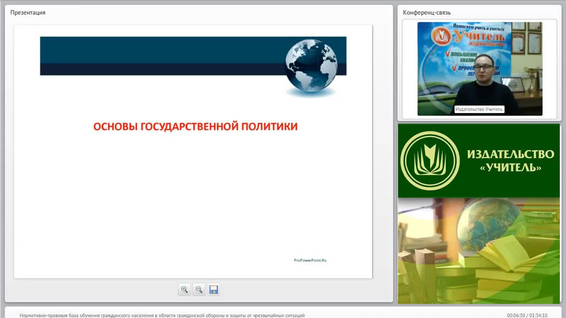Zoom out of the presentation slide
Viewport: 566px width, 318px height.
[199, 289]
